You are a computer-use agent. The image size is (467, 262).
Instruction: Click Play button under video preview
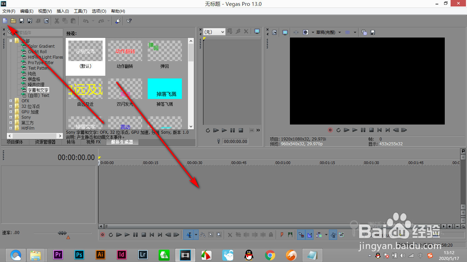[355, 130]
